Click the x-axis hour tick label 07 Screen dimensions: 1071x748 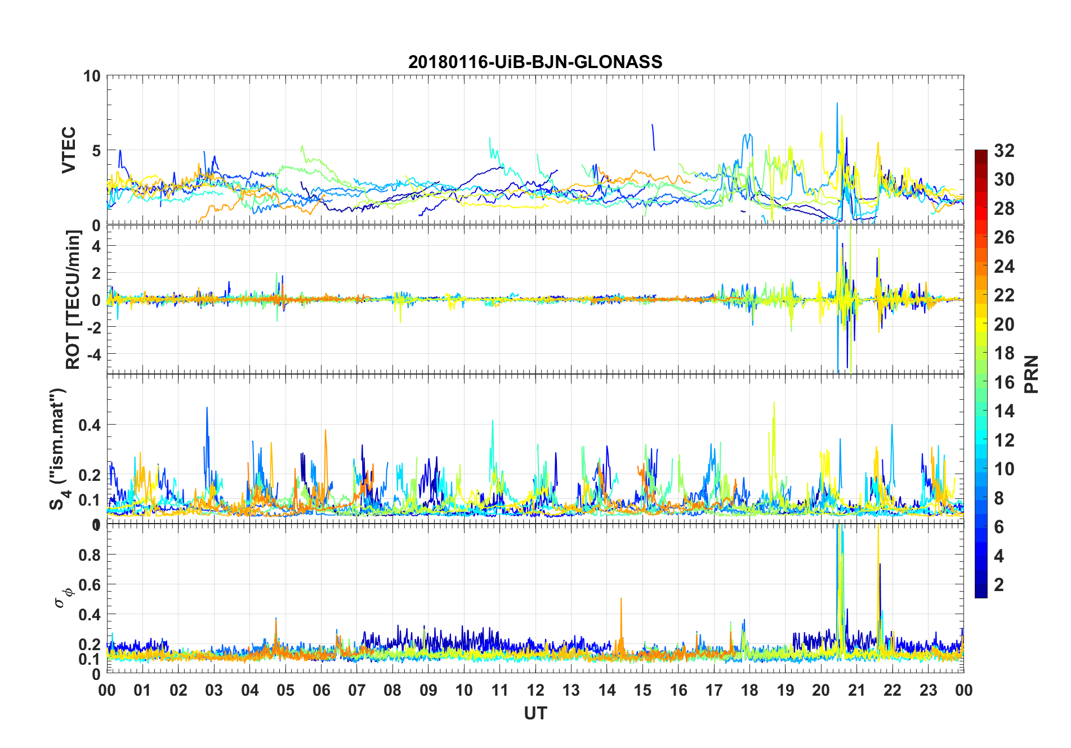tap(357, 690)
